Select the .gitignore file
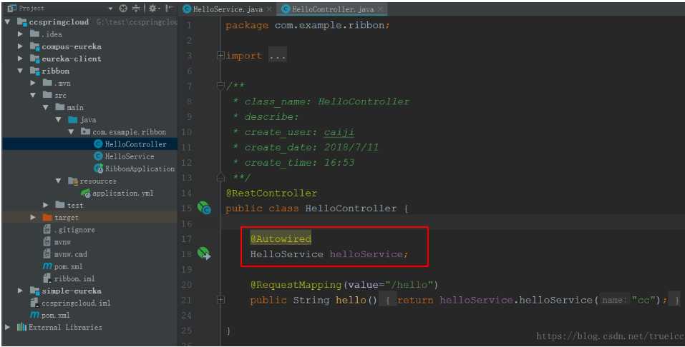This screenshot has height=347, width=685. [74, 229]
